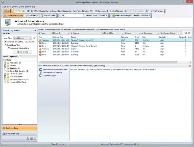Open the Events menu

(x=21, y=7)
